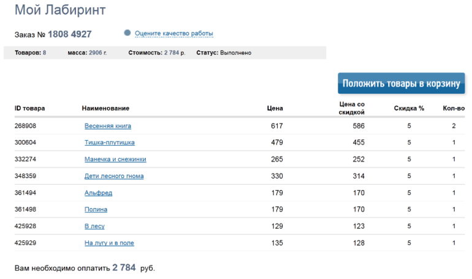
Task: Click the order number 1808 4927
Action: click(x=70, y=34)
